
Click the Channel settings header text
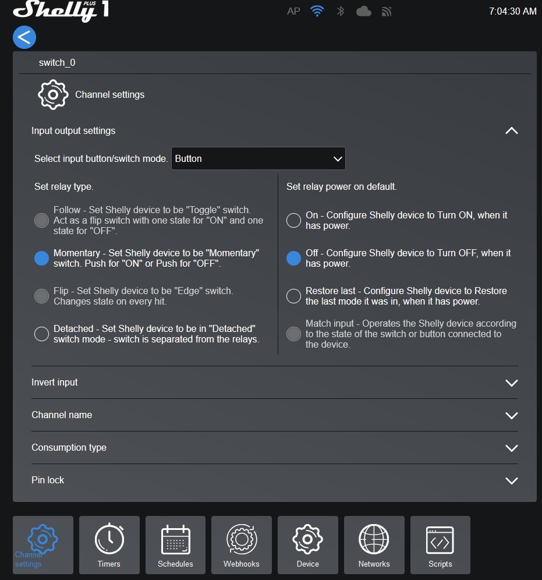click(x=110, y=95)
